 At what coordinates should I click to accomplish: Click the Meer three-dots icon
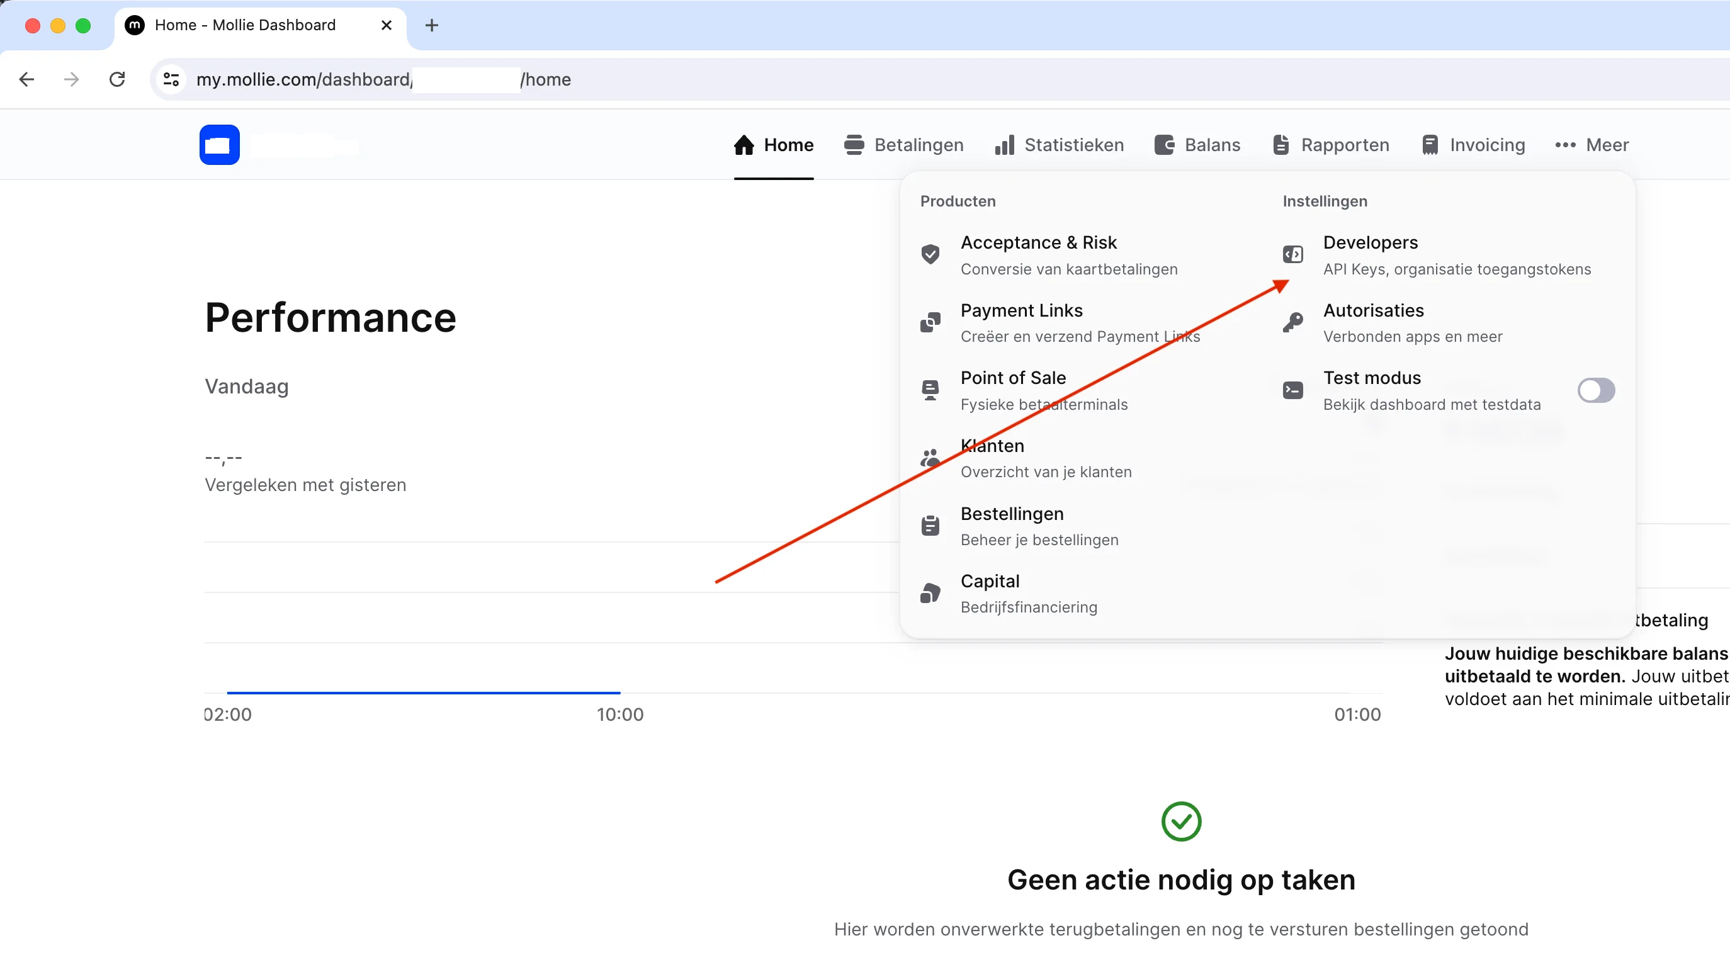click(1566, 145)
